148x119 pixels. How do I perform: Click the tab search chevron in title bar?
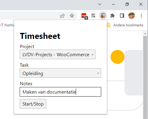click(100, 4)
